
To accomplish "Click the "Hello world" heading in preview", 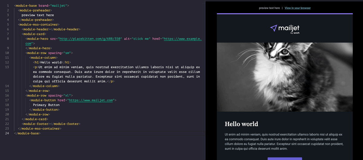I will pos(241,124).
